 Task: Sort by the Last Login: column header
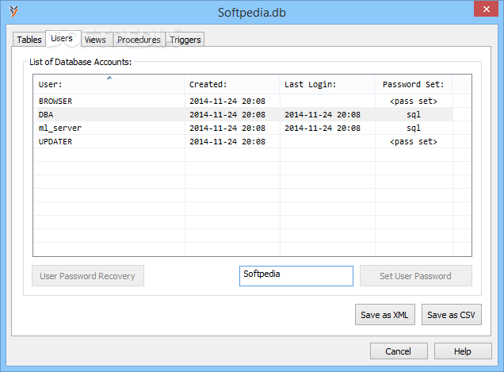click(x=327, y=84)
